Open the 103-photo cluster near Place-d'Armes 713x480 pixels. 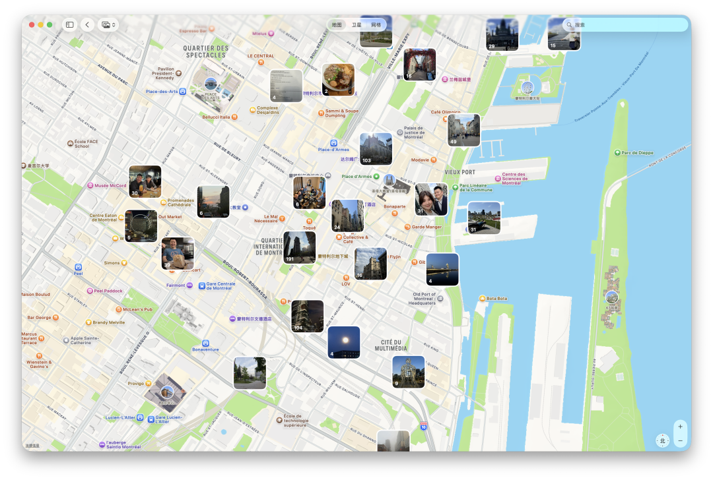pyautogui.click(x=376, y=149)
